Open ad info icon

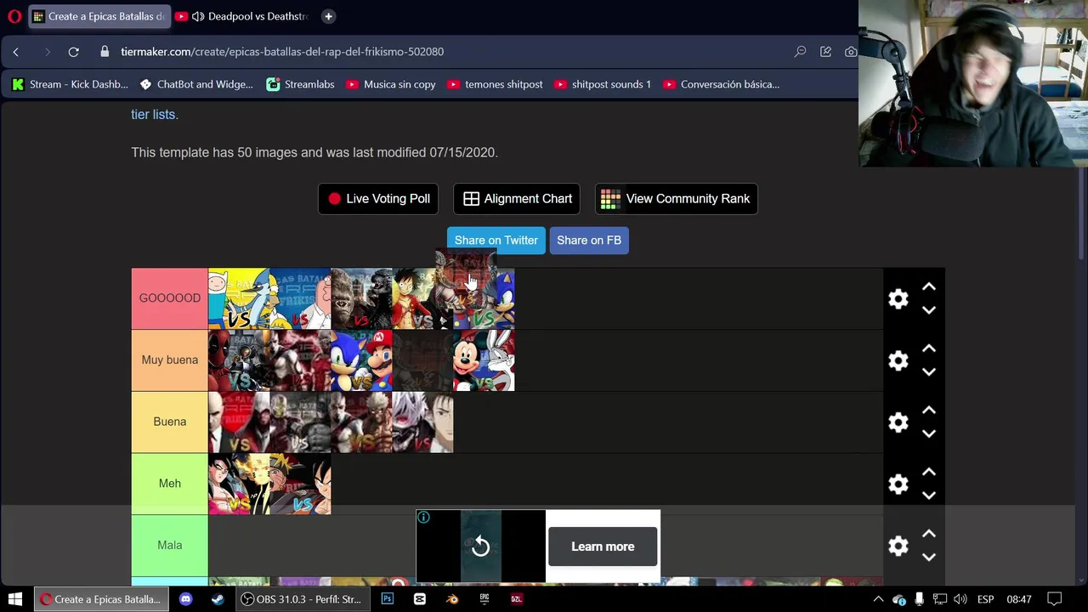click(423, 518)
